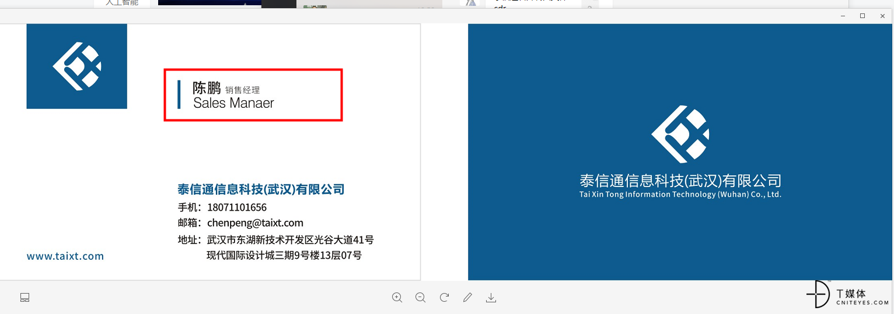The height and width of the screenshot is (314, 894).
Task: Open the pencil edit tool
Action: [467, 298]
